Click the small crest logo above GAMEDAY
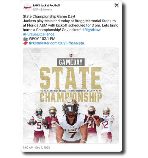This screenshot has height=158, width=148. click(x=71, y=56)
